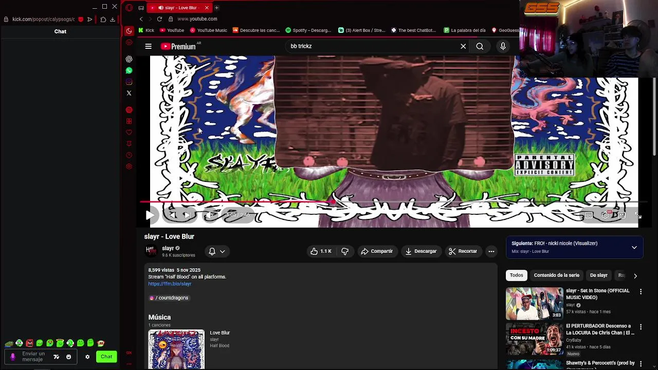Image resolution: width=658 pixels, height=370 pixels.
Task: Select the De slayr filter chip
Action: coord(598,275)
